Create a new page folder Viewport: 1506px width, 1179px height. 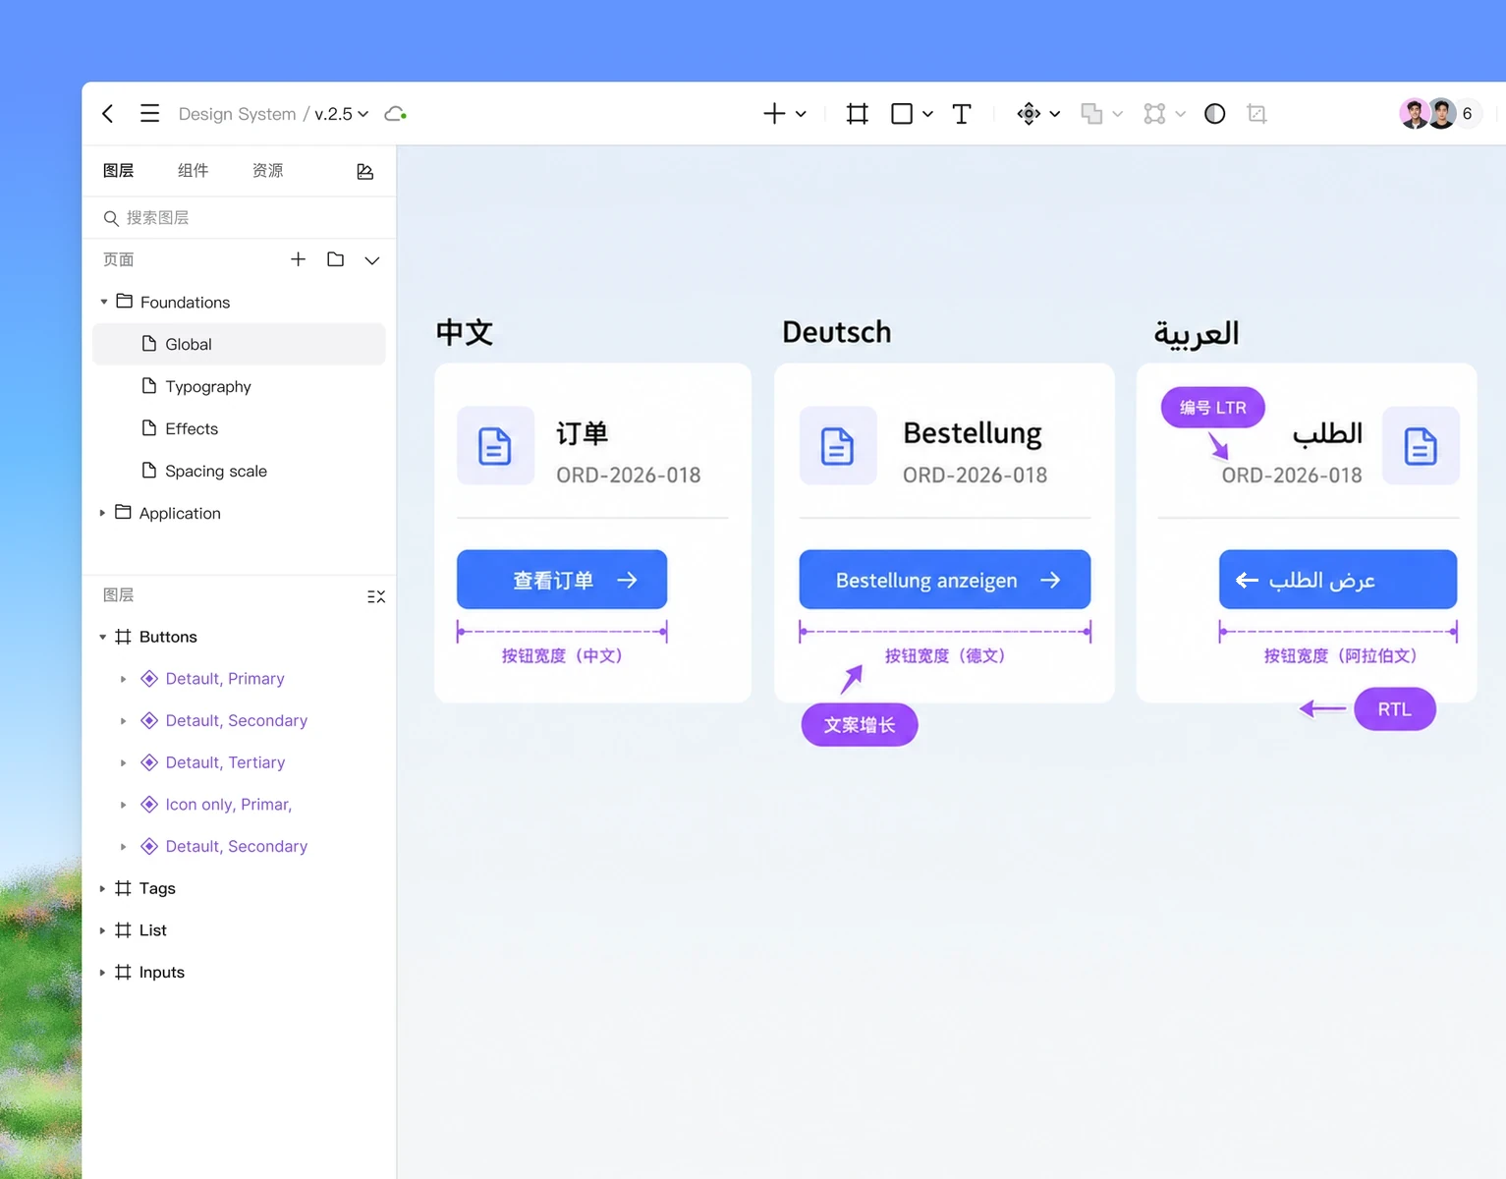click(x=336, y=259)
